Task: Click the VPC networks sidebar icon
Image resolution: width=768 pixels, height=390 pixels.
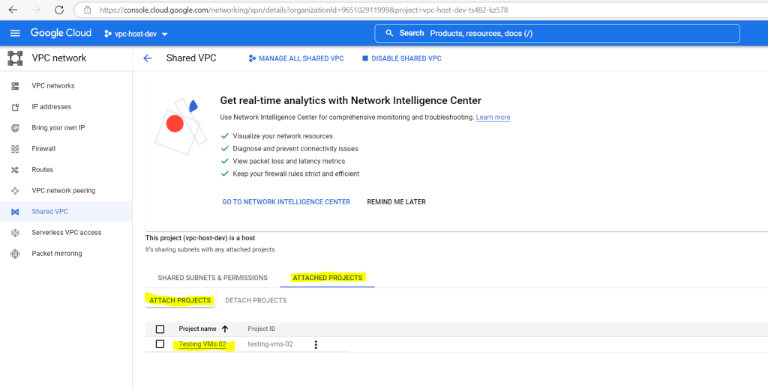Action: (x=15, y=86)
